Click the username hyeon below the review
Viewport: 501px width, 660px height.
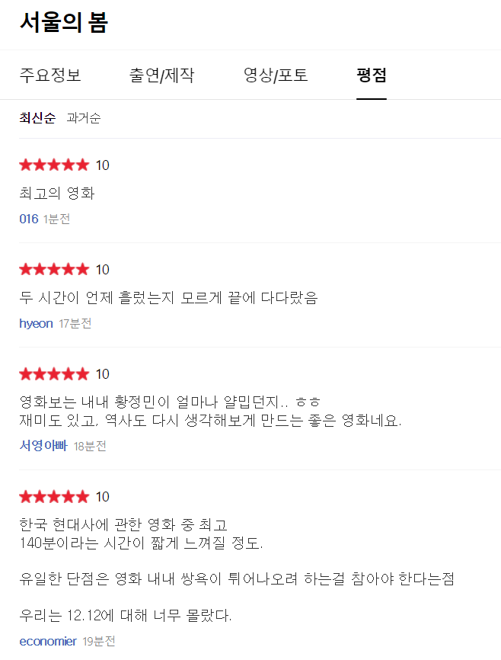pos(36,323)
